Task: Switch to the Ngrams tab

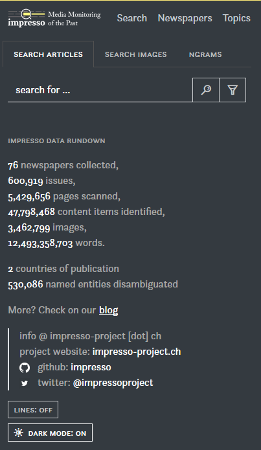Action: (x=205, y=54)
